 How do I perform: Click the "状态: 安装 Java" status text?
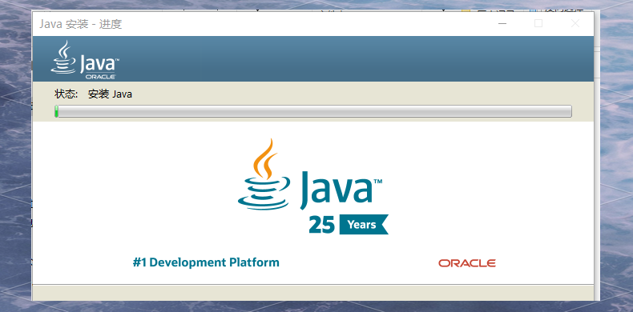(x=93, y=94)
